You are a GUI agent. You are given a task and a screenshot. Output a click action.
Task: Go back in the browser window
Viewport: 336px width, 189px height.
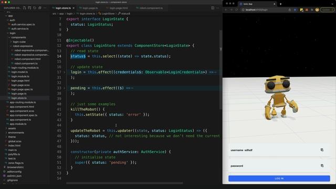tap(226, 10)
